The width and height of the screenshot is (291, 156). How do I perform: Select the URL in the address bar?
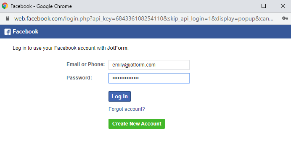click(144, 18)
